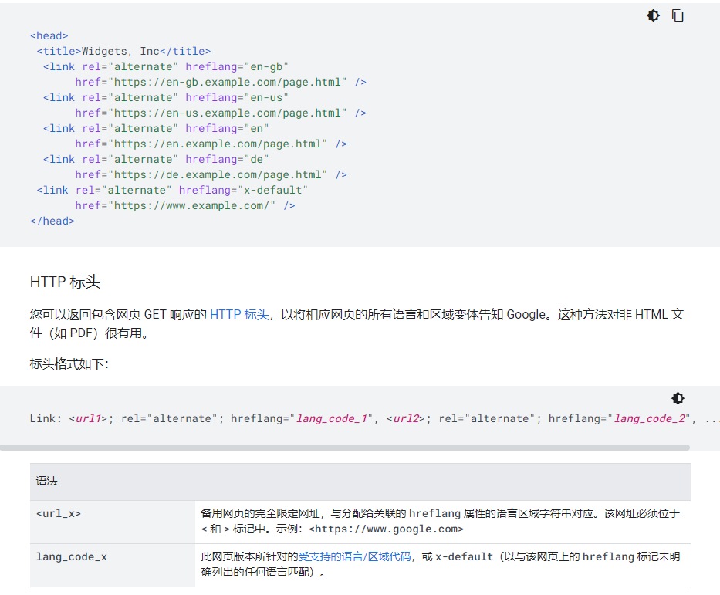This screenshot has width=720, height=595.
Task: Toggle dark theme on the HTML head code block
Action: pyautogui.click(x=653, y=15)
